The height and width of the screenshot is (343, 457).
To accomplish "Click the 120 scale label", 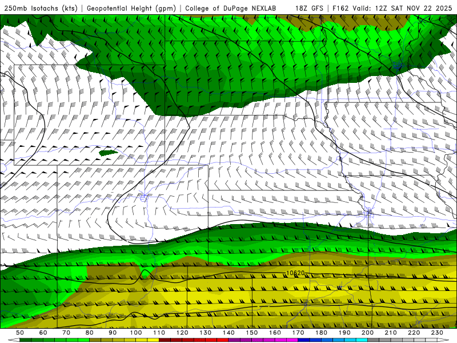I will point(182,333).
